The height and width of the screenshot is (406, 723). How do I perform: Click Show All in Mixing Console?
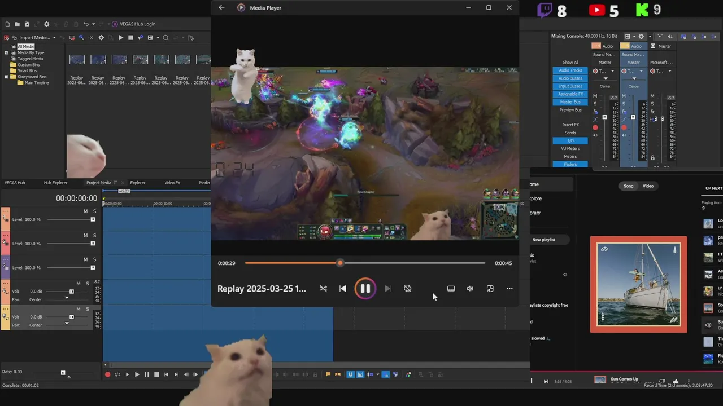(570, 63)
